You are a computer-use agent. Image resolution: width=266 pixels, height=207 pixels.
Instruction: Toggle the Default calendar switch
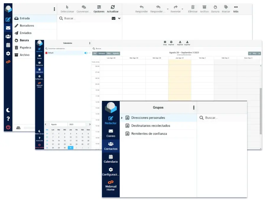[x=86, y=53]
